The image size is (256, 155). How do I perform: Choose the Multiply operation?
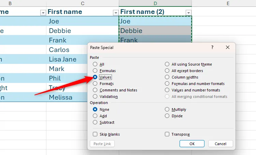click(167, 109)
